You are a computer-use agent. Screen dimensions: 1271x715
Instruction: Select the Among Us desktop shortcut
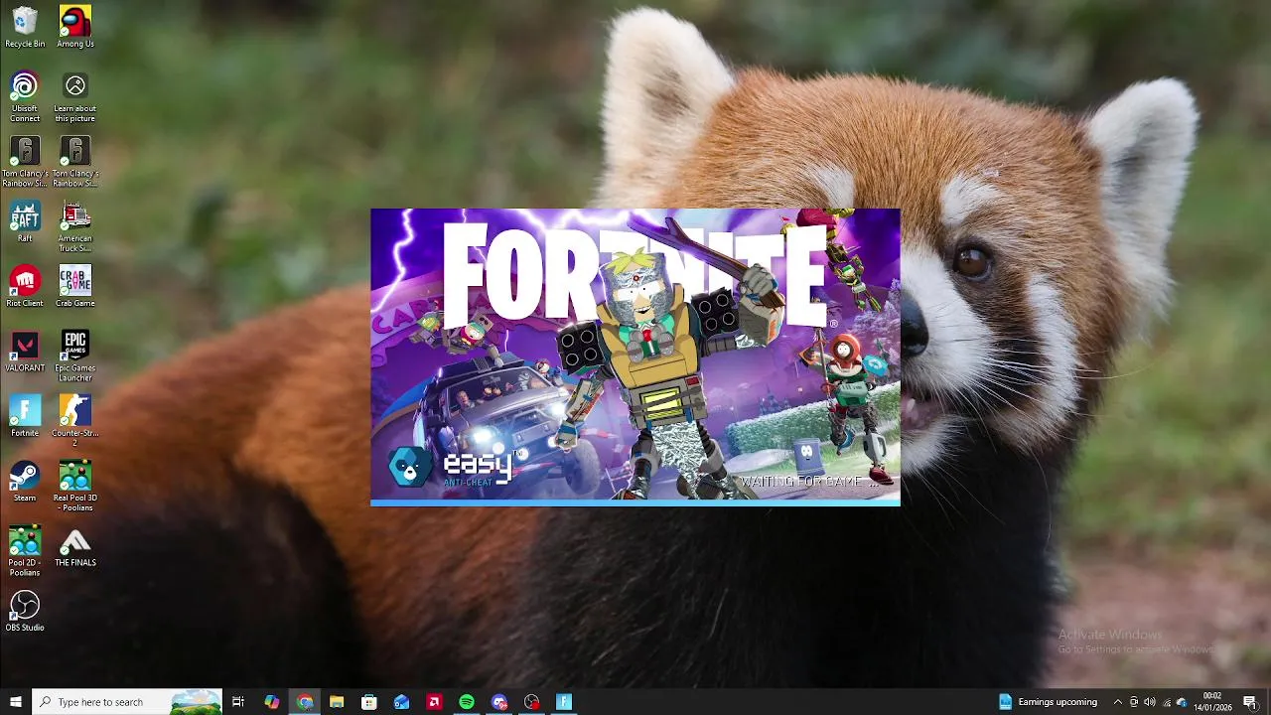coord(75,27)
